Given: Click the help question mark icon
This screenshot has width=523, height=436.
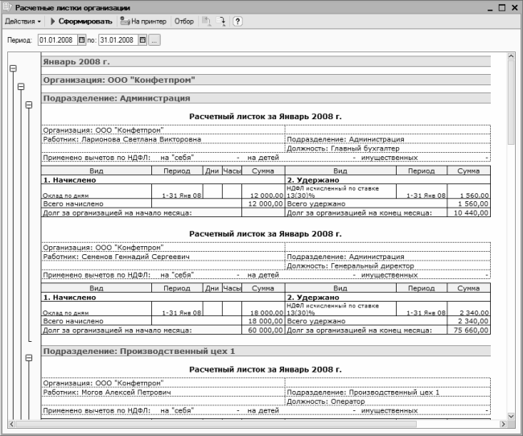Looking at the screenshot, I should pos(237,21).
